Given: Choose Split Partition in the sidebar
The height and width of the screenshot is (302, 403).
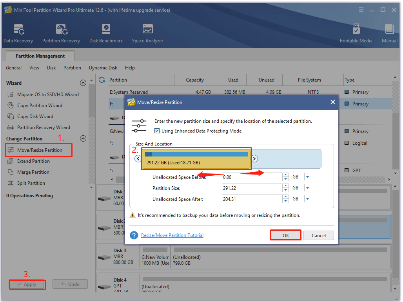Looking at the screenshot, I should 26,183.
